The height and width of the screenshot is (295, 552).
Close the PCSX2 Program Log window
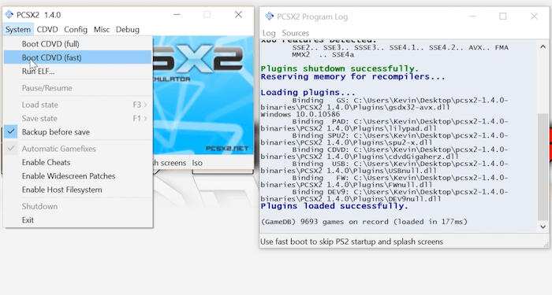[534, 17]
